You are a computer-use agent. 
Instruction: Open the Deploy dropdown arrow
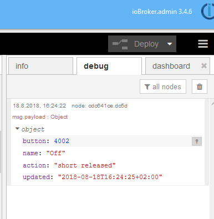[x=170, y=44]
